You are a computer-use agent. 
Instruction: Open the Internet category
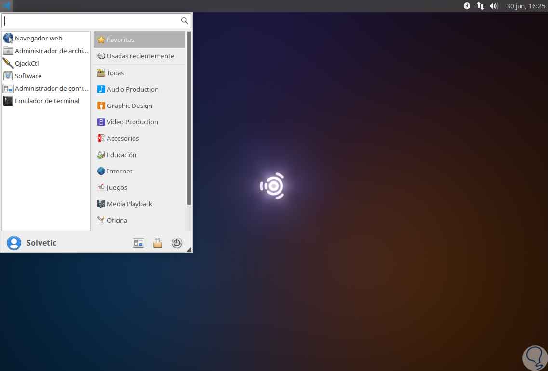(x=139, y=171)
